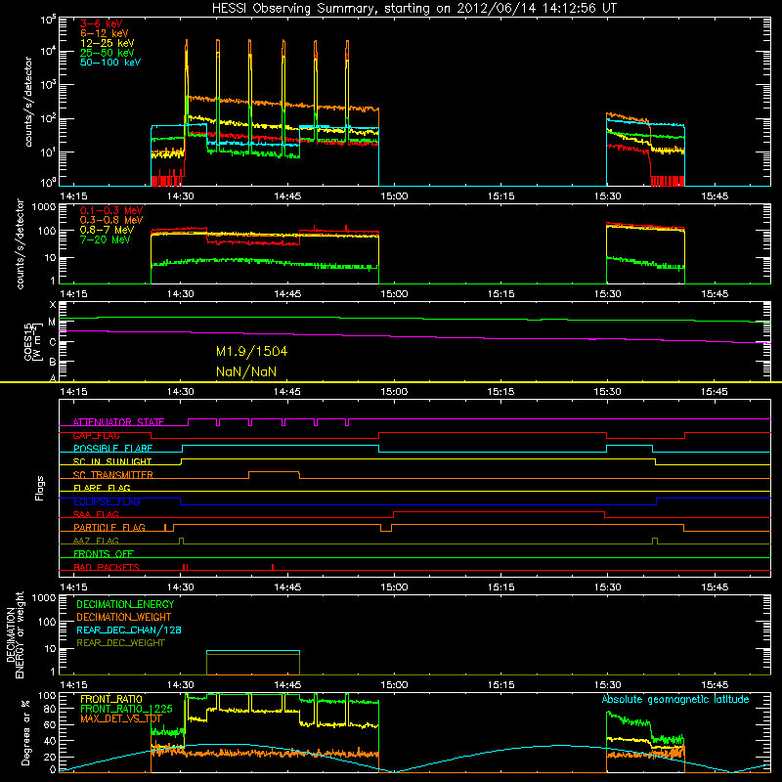Select the 0.3-0.8 MeV legend label
This screenshot has height=782, width=782.
111,220
